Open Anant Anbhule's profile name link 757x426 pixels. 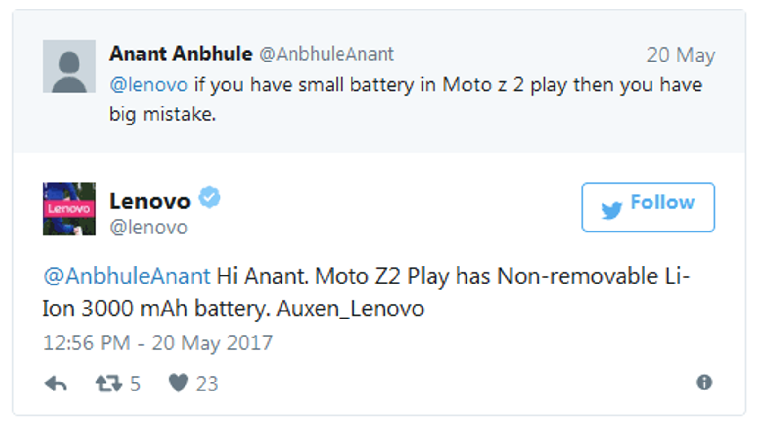[181, 54]
